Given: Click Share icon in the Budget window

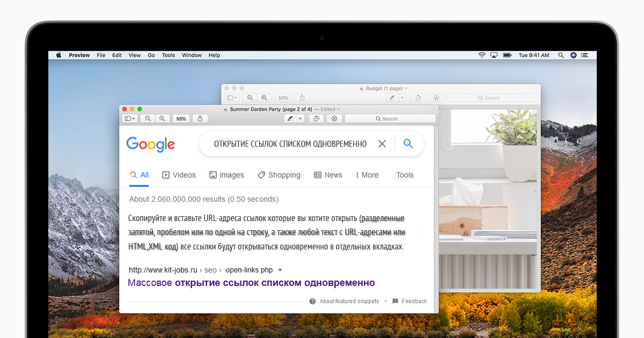Looking at the screenshot, I should coord(302,98).
